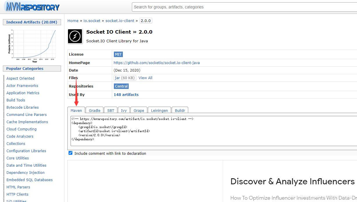Open Date and Time Utilities category

tap(26, 165)
